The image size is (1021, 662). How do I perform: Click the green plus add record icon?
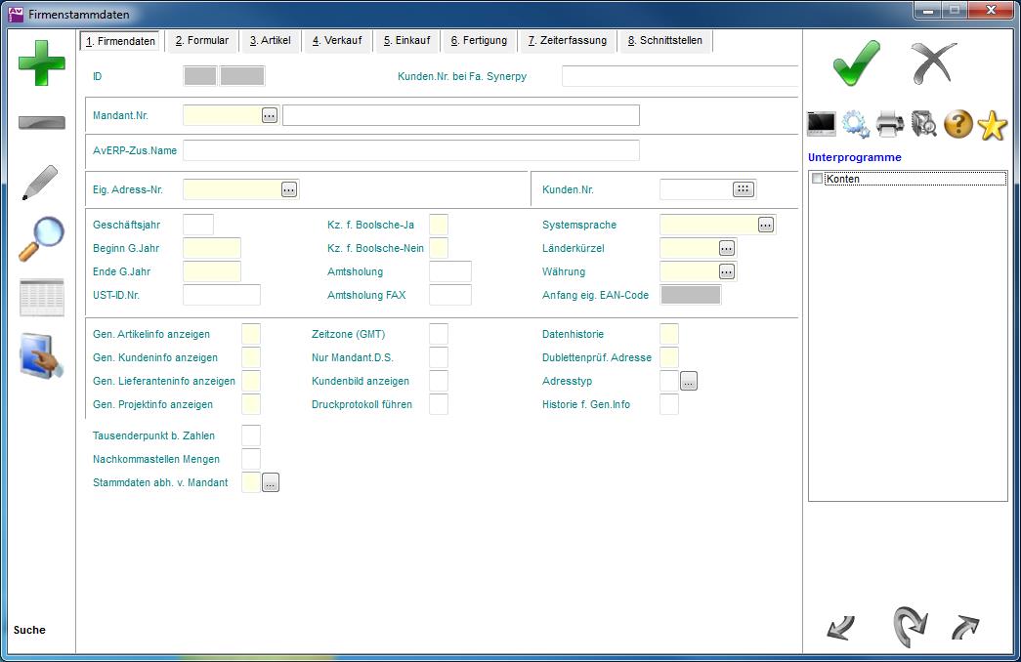41,63
